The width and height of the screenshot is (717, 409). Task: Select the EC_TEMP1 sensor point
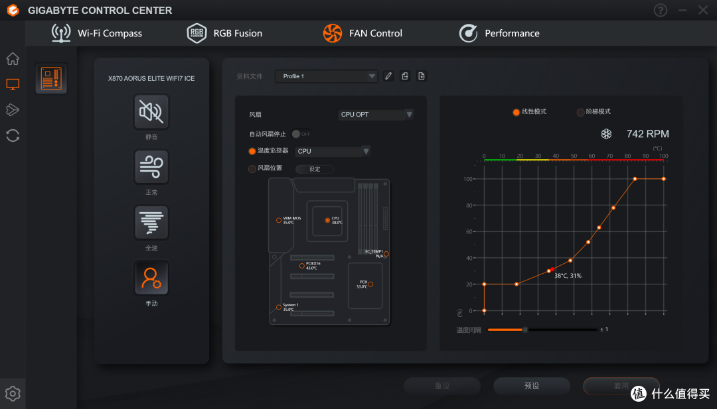point(386,254)
